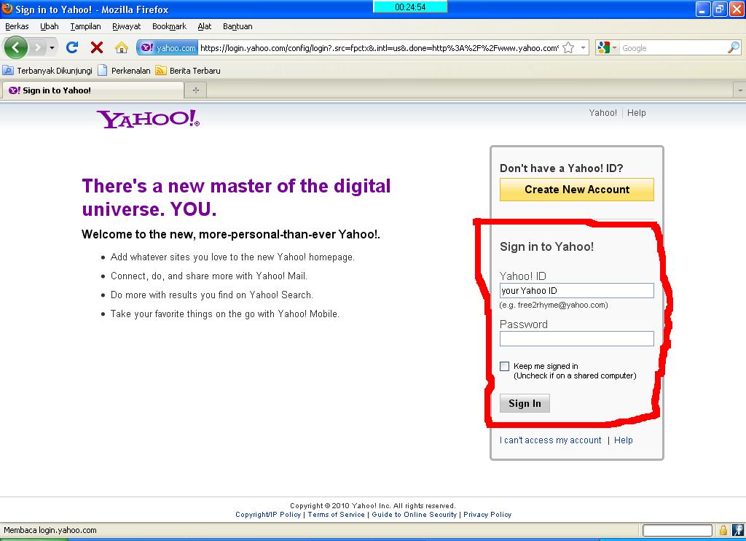The width and height of the screenshot is (746, 541).
Task: Click the yahoo.com site identity badge
Action: [168, 47]
